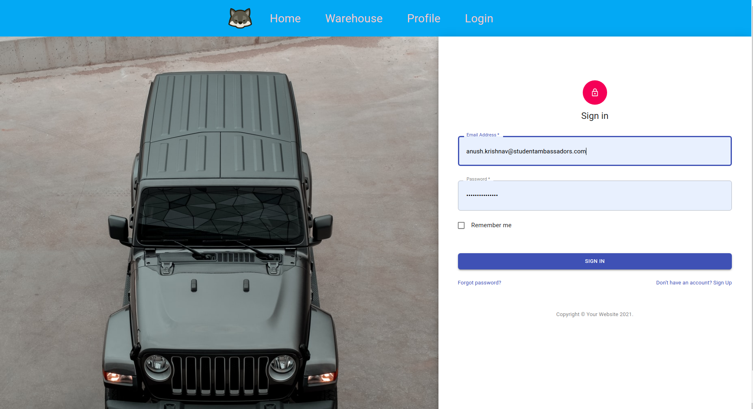
Task: Click the Copyright Your Website 2021 text
Action: pyautogui.click(x=595, y=314)
